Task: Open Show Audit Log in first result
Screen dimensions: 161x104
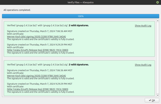Action: tap(143, 26)
